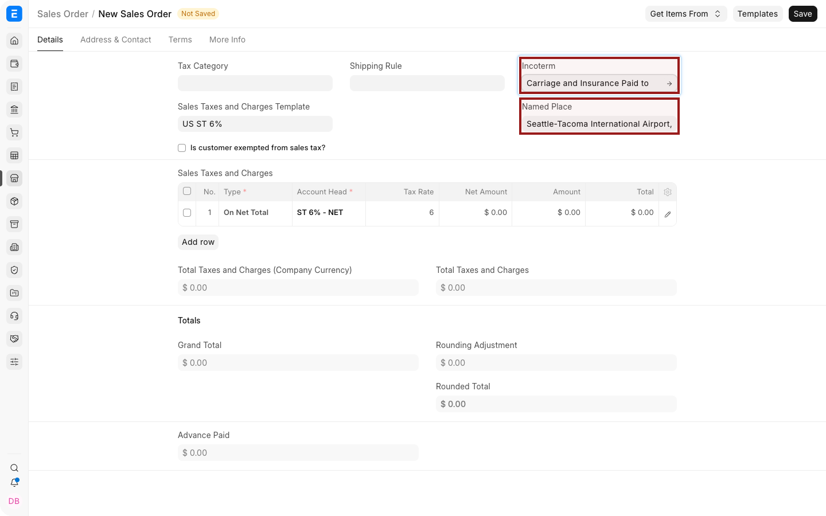Click the 'Not Saved' status badge
The height and width of the screenshot is (516, 826).
tap(198, 14)
